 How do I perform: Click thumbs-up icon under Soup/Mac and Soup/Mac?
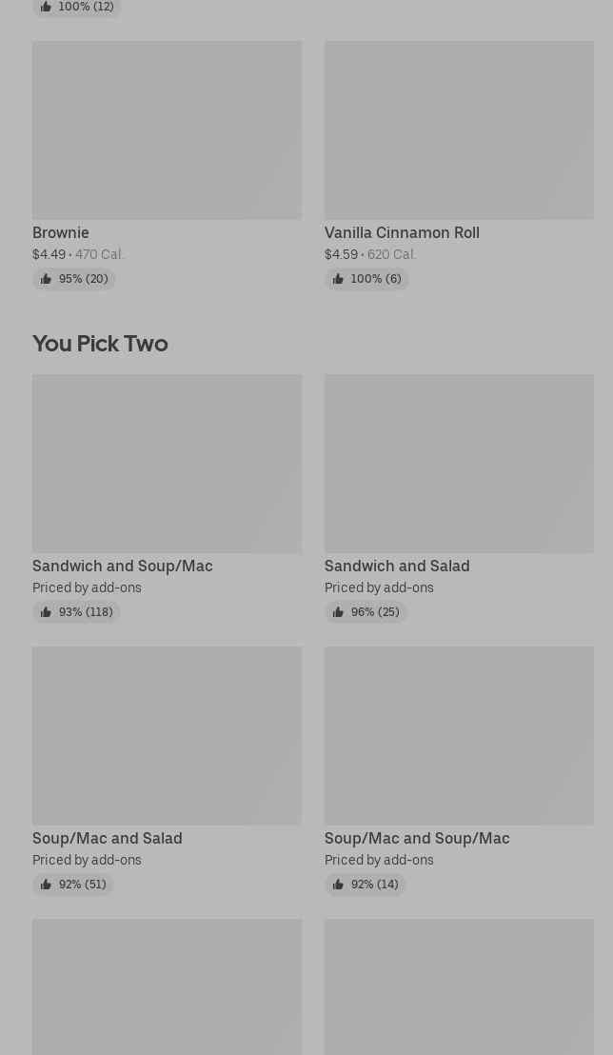338,885
